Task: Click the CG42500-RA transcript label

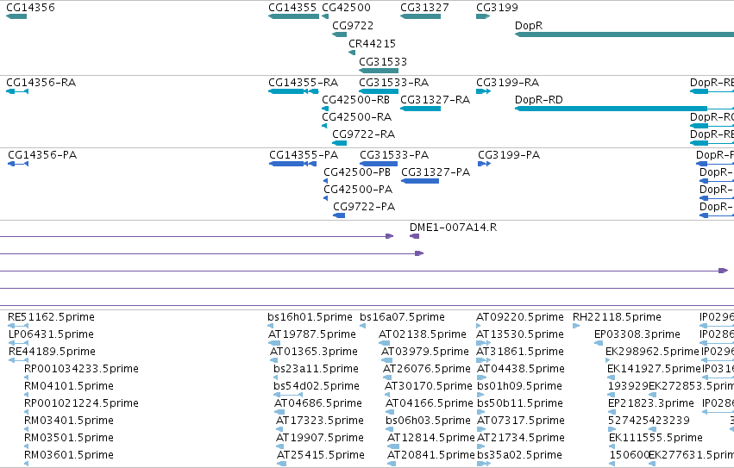Action: 357,117
